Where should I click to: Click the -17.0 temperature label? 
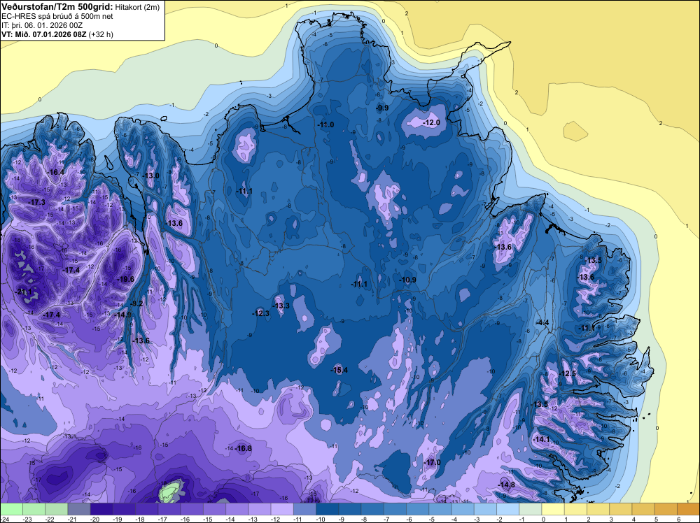tap(433, 462)
